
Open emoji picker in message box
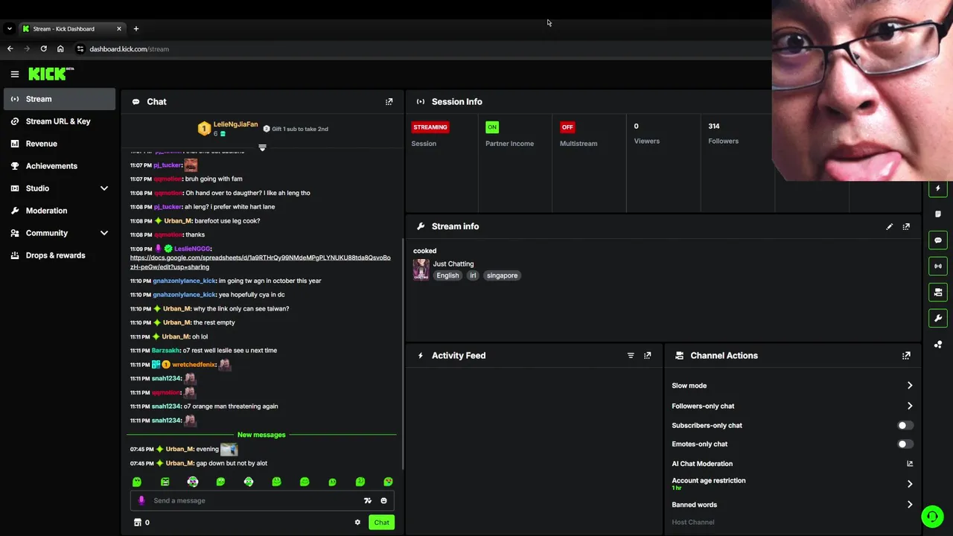click(x=384, y=501)
